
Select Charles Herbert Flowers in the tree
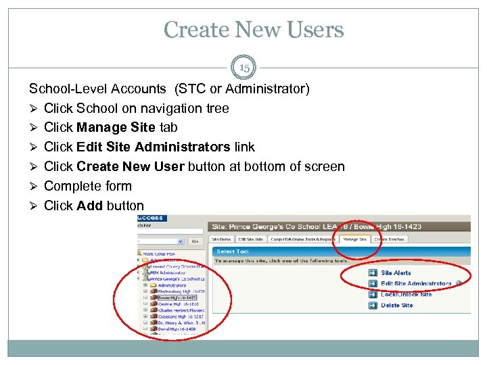tap(181, 310)
